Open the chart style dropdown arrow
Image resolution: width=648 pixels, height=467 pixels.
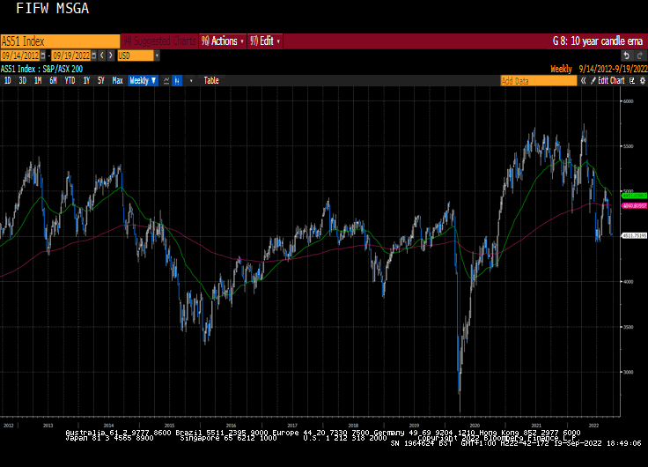191,81
